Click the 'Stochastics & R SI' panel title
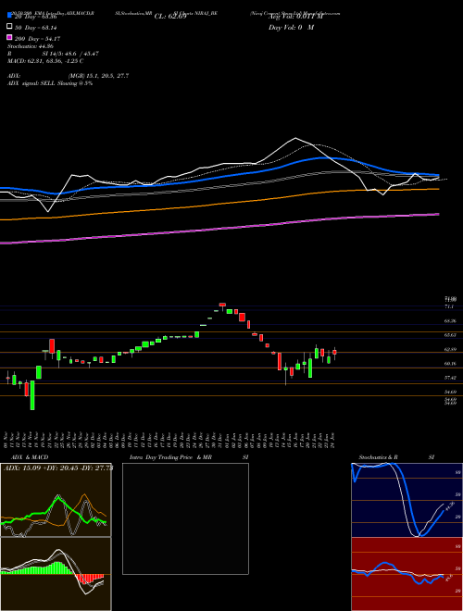This screenshot has height=611, width=463. [396, 457]
